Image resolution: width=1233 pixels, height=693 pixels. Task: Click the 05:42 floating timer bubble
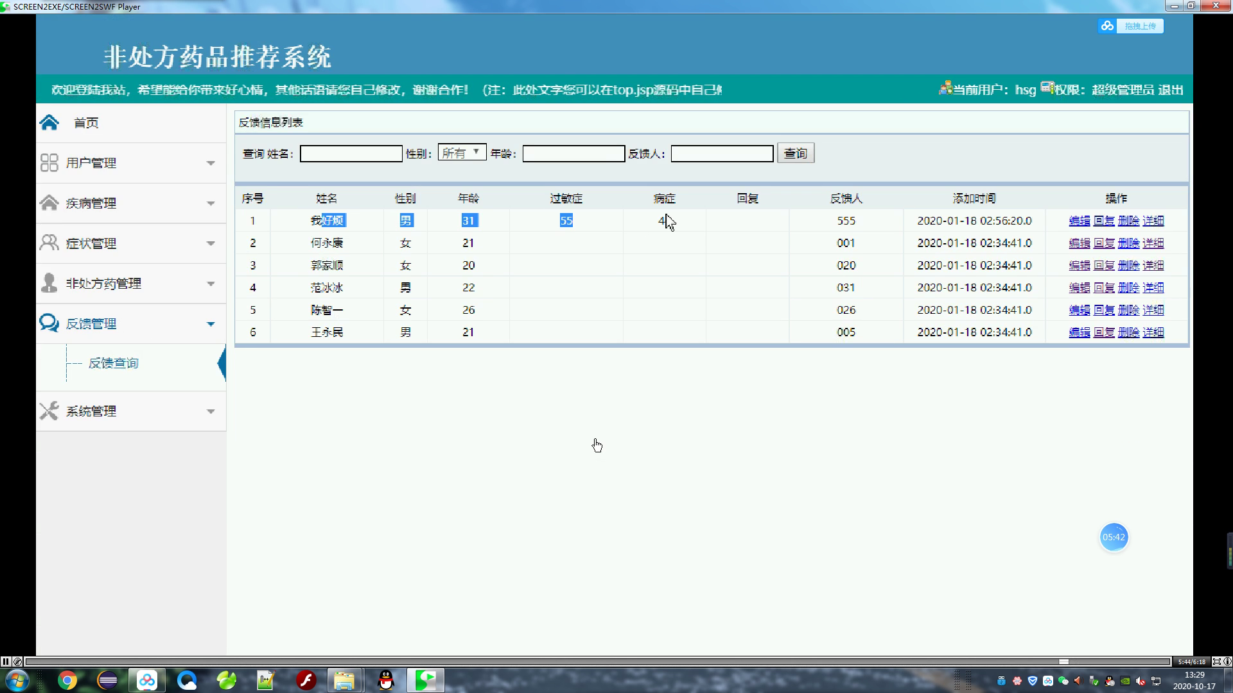[x=1114, y=537]
